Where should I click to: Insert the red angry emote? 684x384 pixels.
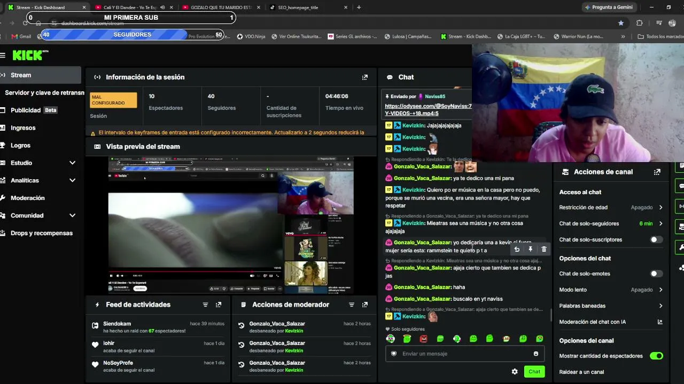(x=424, y=339)
